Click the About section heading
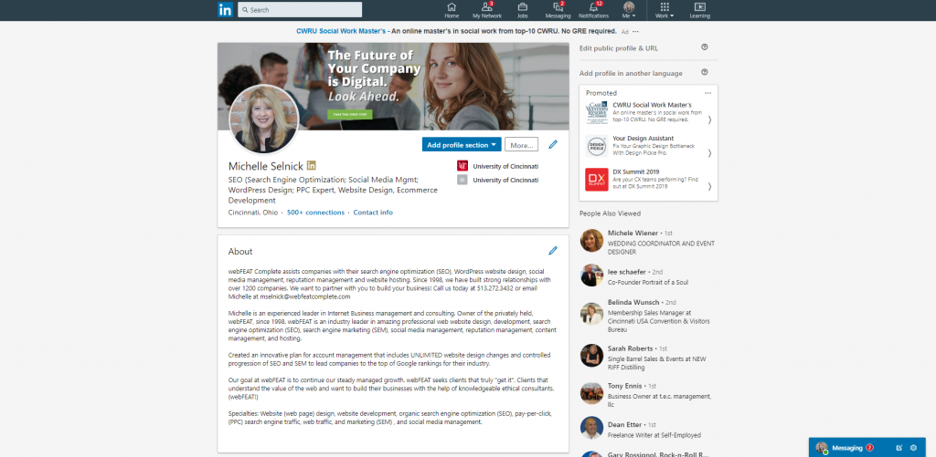 tap(240, 252)
